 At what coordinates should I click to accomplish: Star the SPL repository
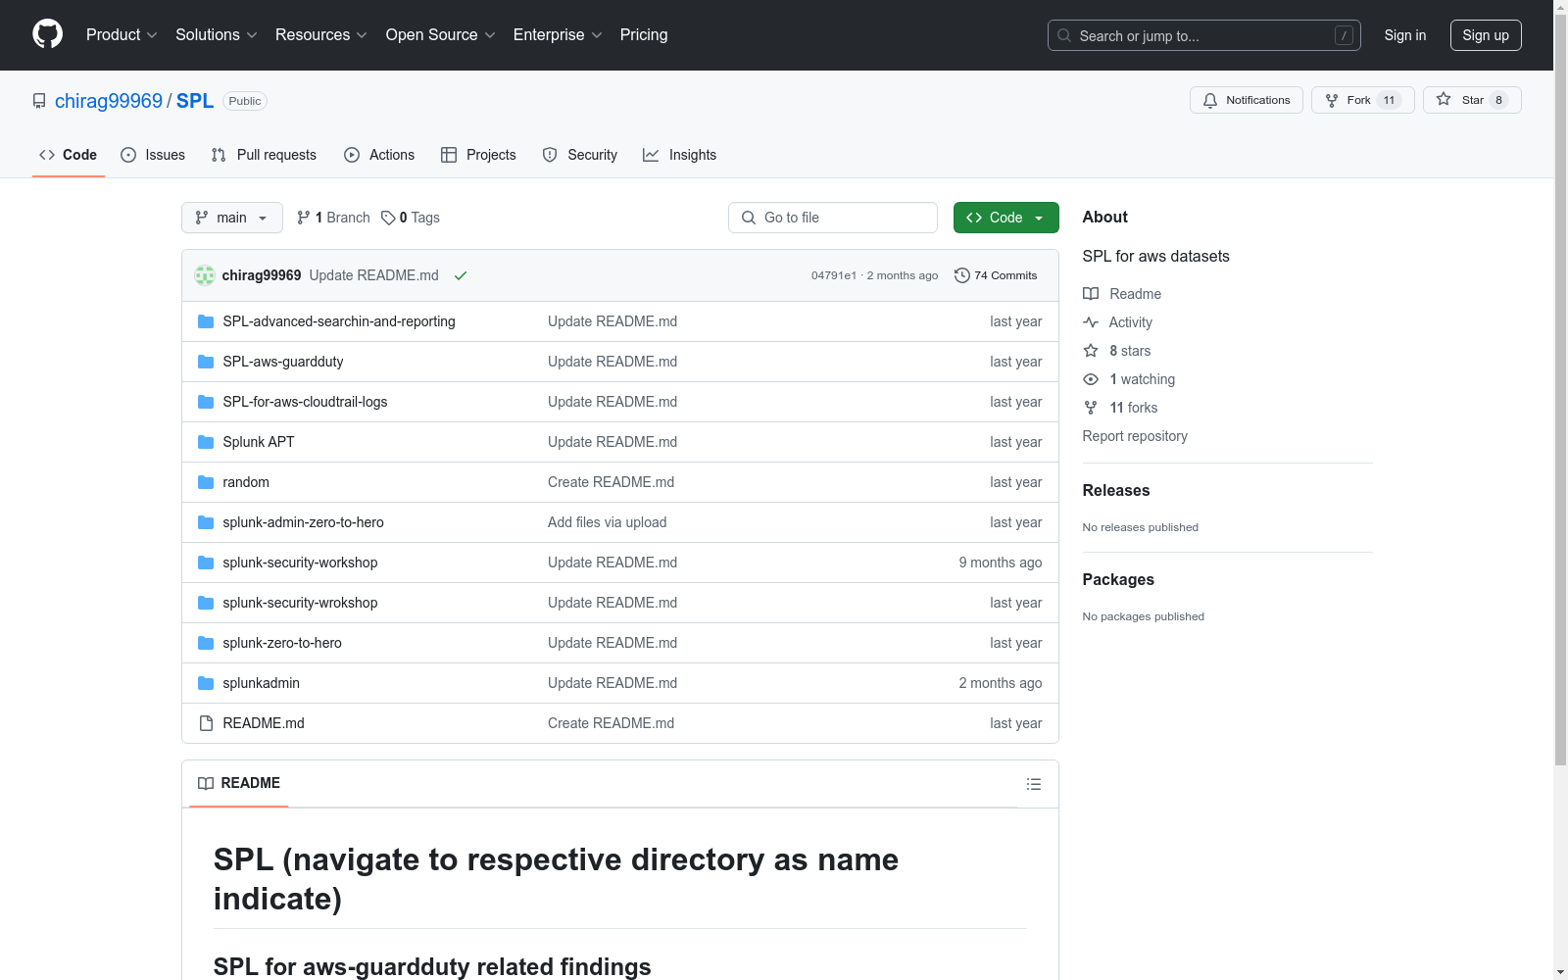(1472, 100)
